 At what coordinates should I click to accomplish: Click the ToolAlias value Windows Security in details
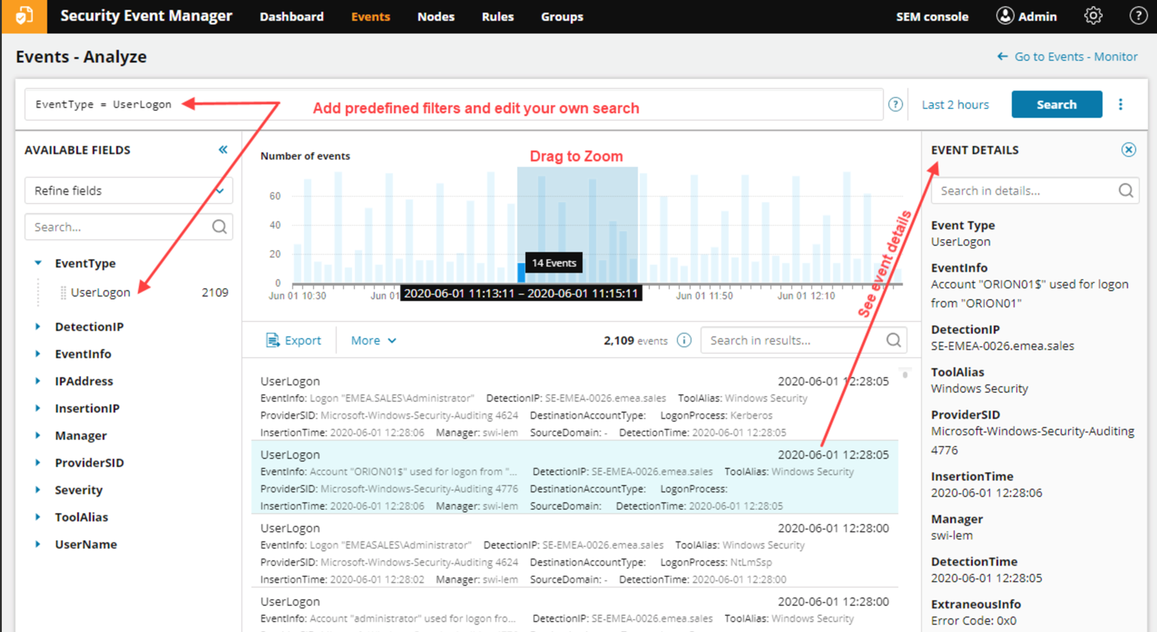pyautogui.click(x=979, y=389)
